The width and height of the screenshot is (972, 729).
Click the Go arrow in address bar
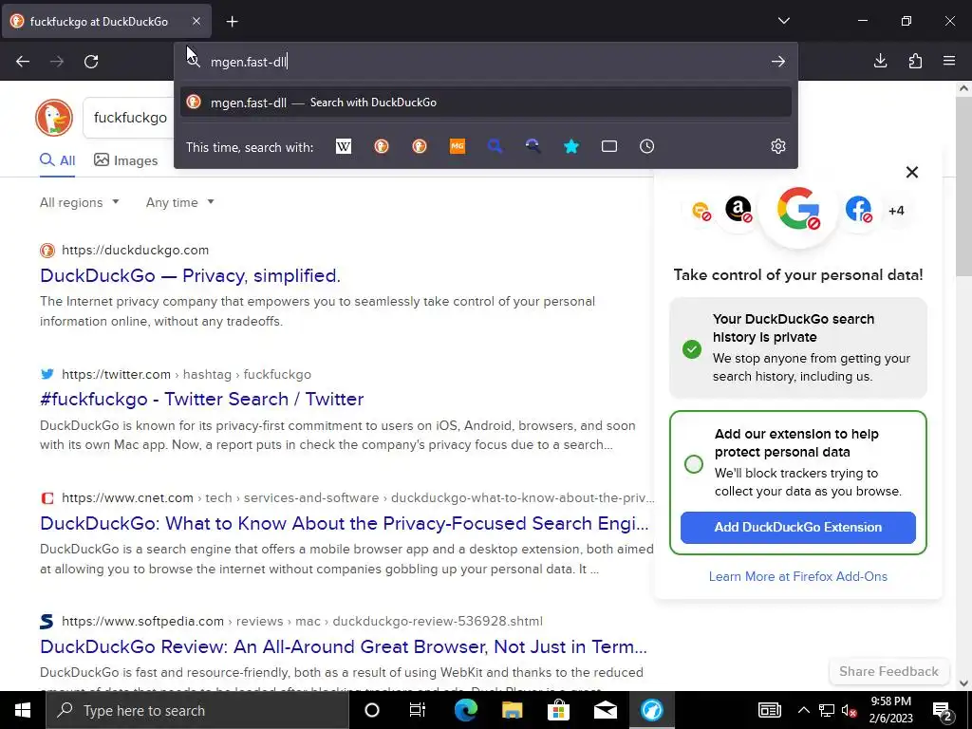click(778, 62)
